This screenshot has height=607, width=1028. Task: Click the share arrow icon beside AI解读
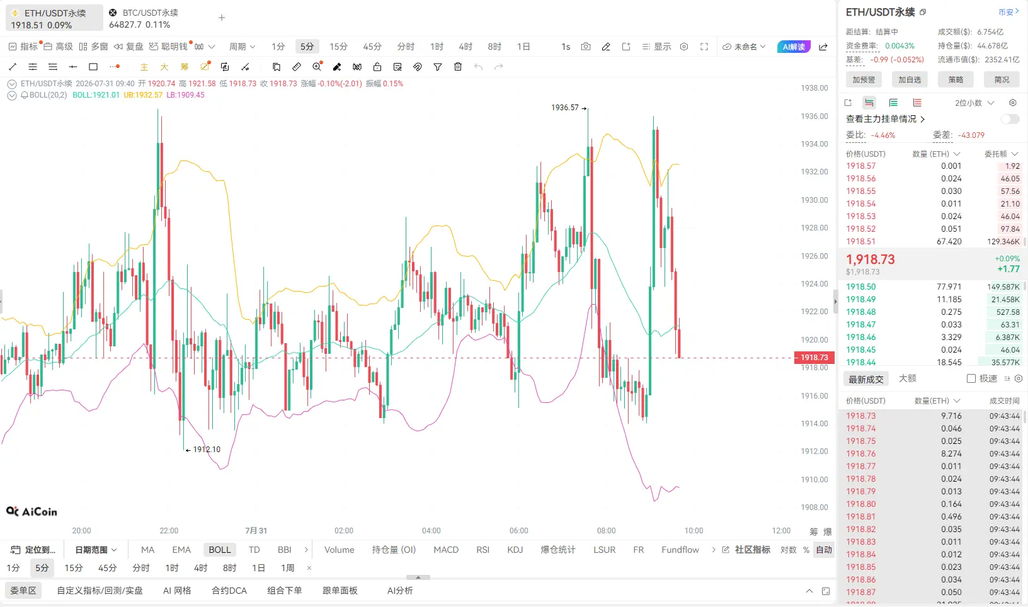point(823,47)
